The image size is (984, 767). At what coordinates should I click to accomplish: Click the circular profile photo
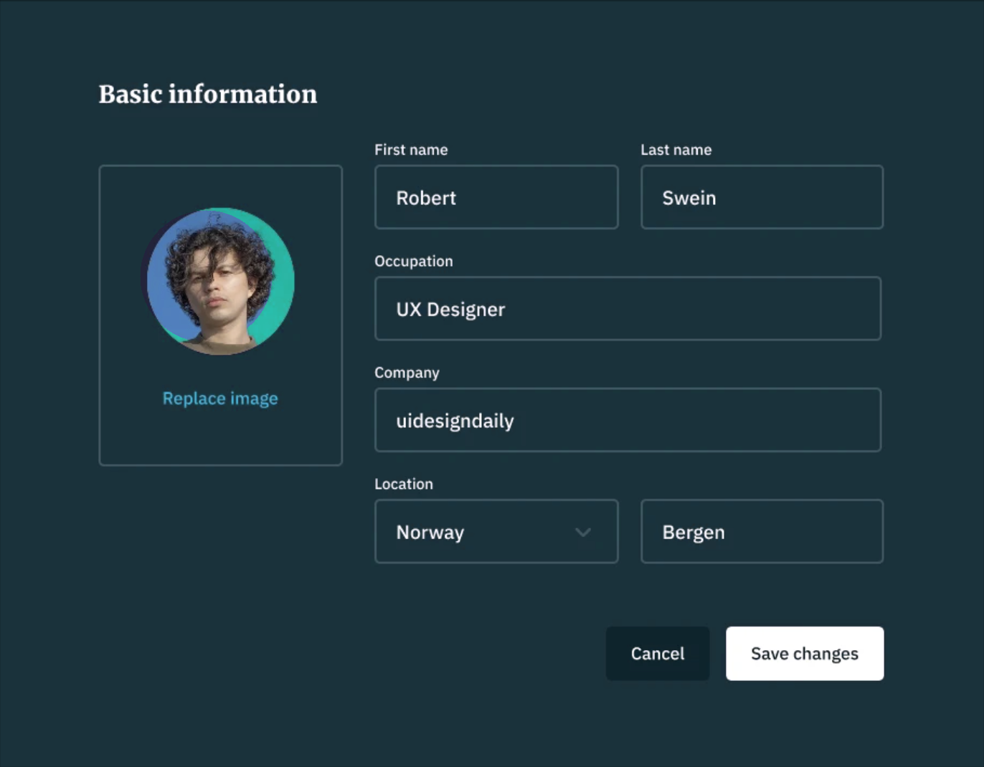(220, 282)
